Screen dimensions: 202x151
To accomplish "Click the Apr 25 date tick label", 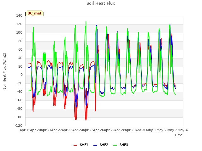I will tap(88, 130).
